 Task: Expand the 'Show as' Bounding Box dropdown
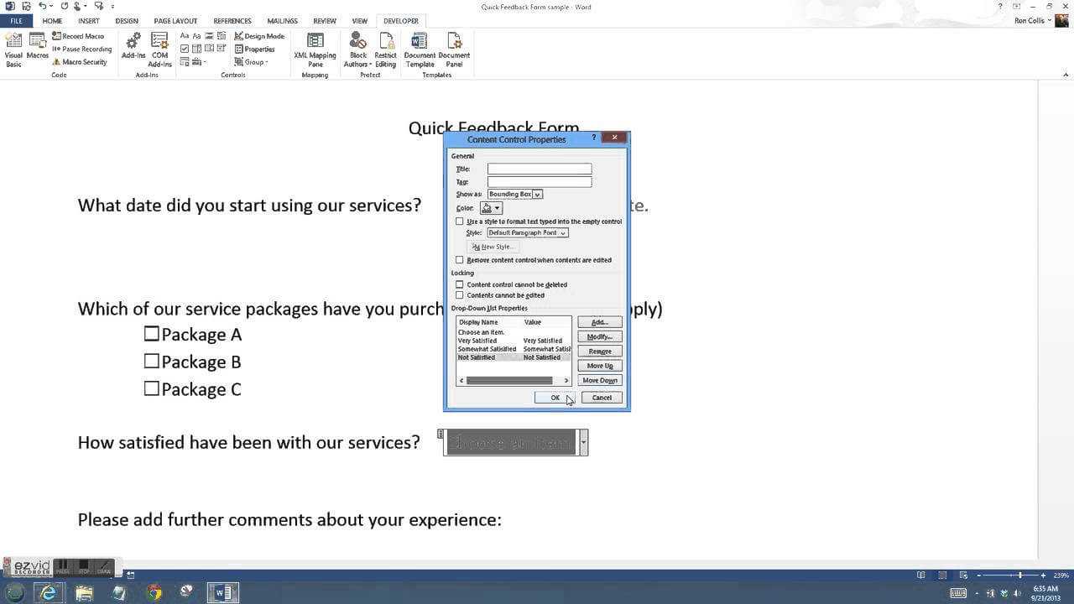[x=537, y=195]
